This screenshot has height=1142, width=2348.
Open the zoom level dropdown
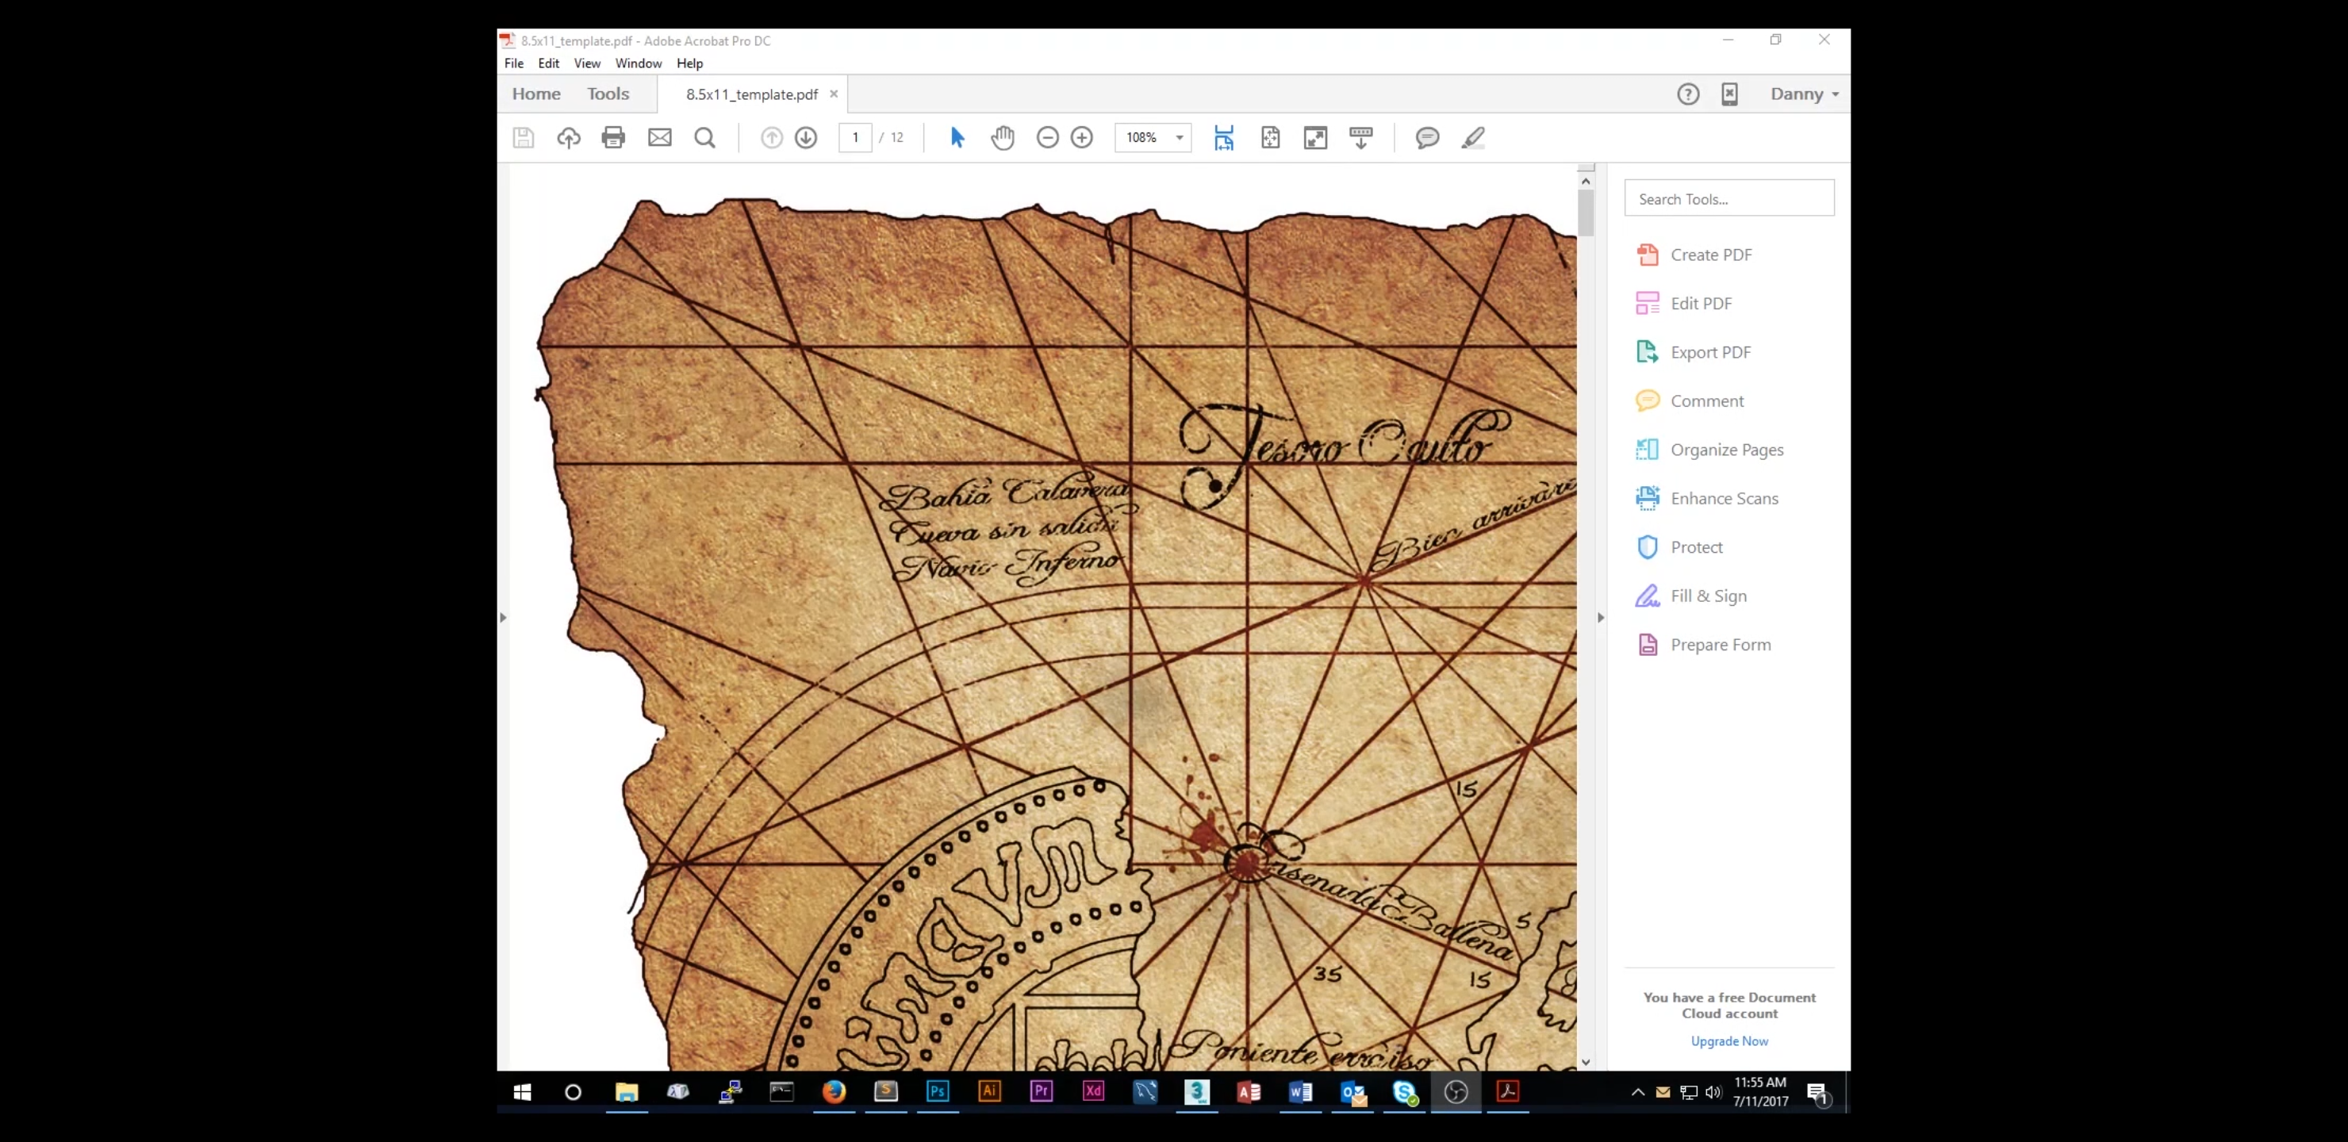1179,138
